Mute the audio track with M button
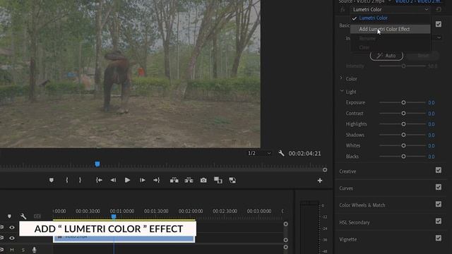Image resolution: width=452 pixels, height=254 pixels. [x=12, y=250]
